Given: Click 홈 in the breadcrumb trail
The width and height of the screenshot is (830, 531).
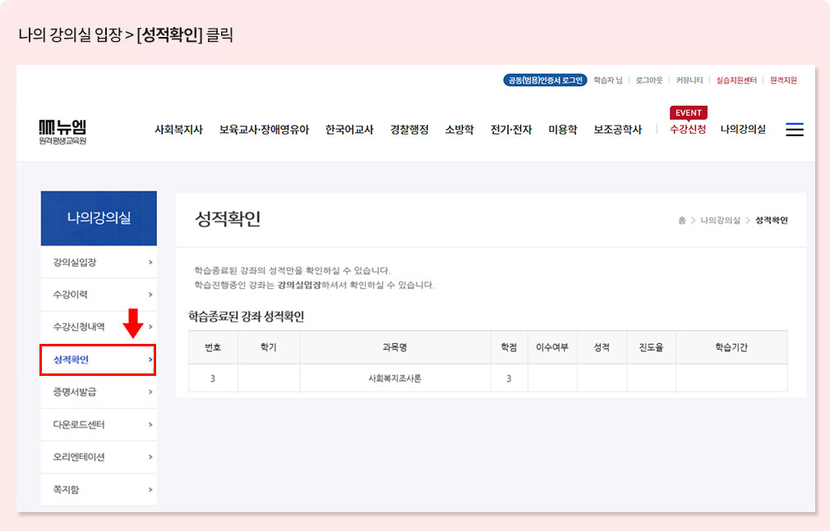Looking at the screenshot, I should point(683,221).
